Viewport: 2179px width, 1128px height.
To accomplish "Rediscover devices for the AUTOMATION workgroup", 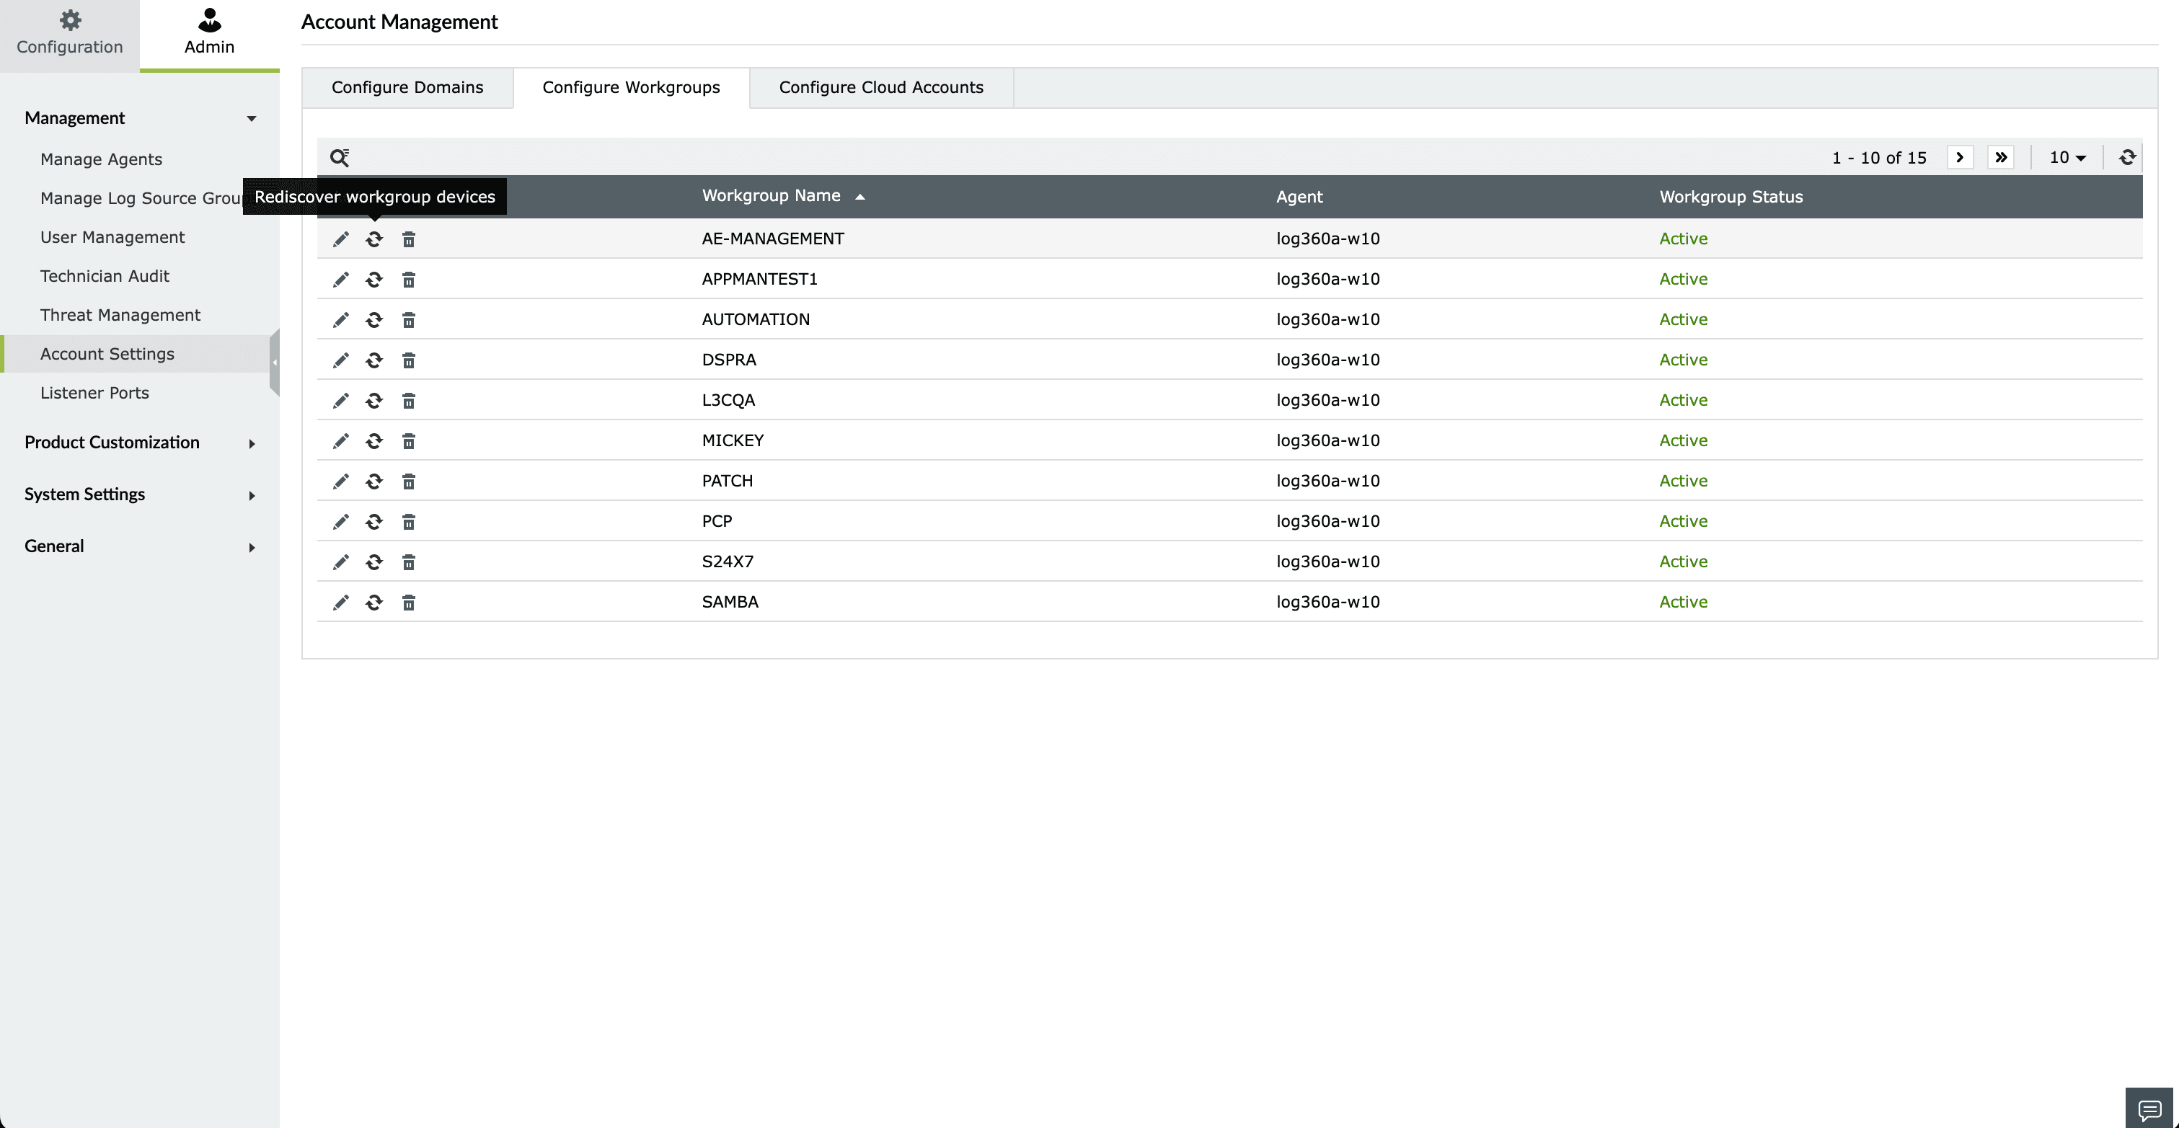I will (x=374, y=319).
